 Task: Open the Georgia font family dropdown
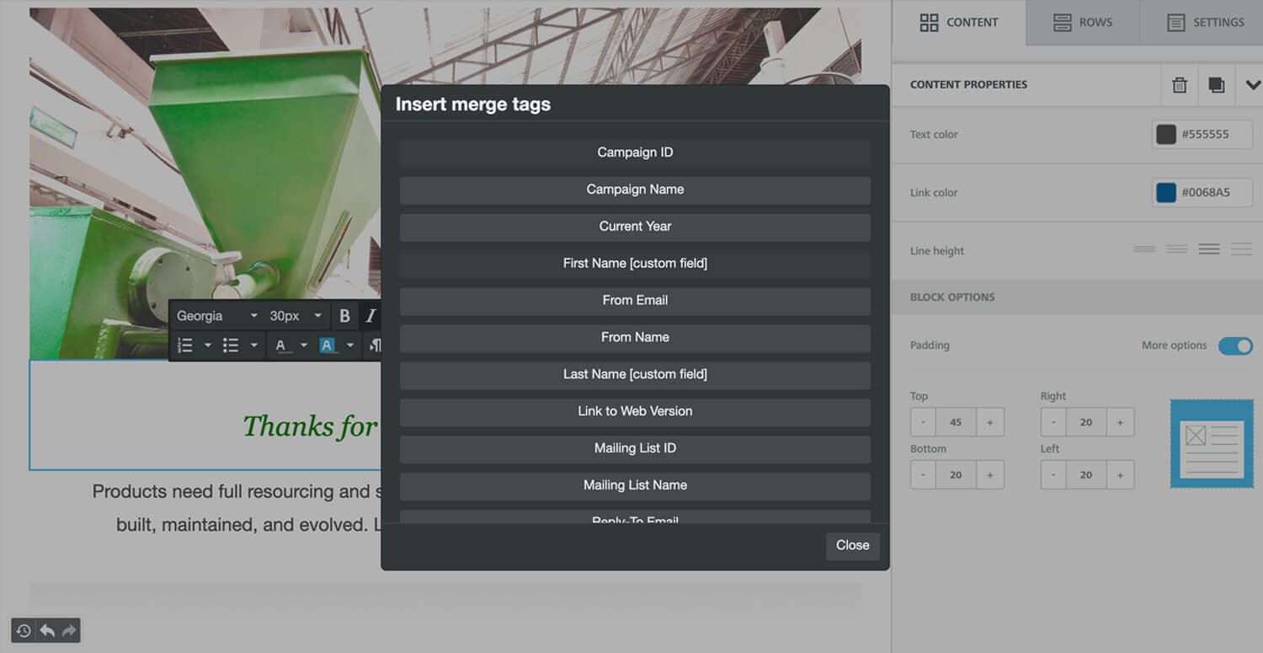(216, 316)
